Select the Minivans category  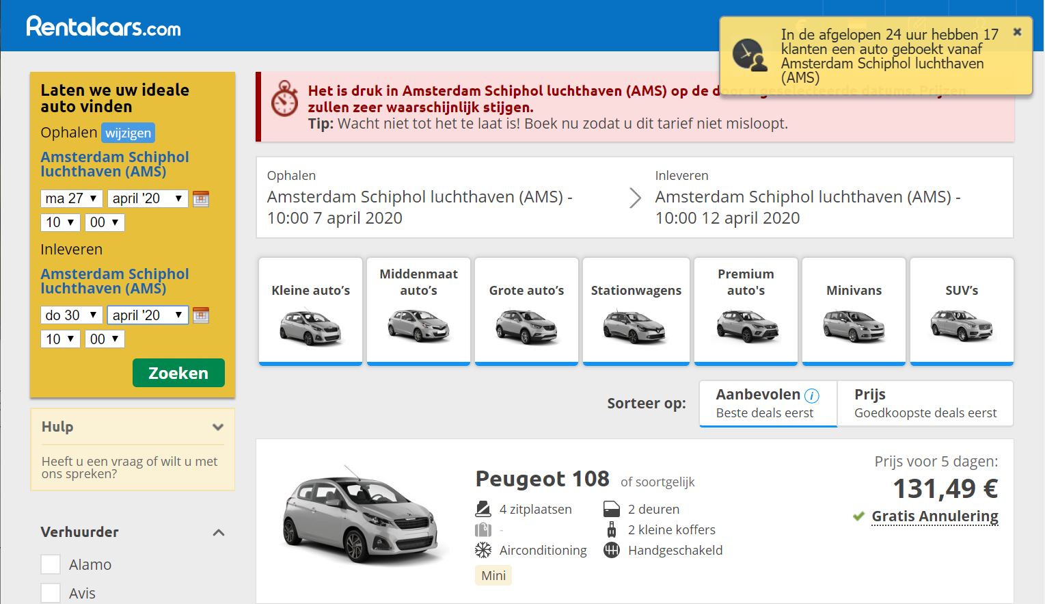[854, 311]
